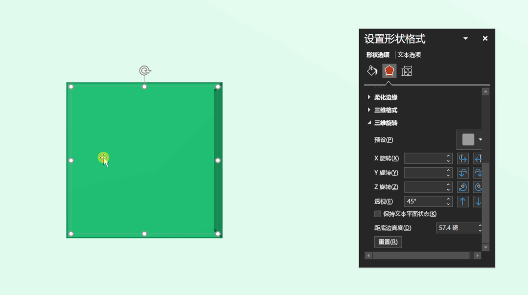Viewport: 528px width, 295px height.
Task: Click the top-center resize handle of shape
Action: coord(144,87)
